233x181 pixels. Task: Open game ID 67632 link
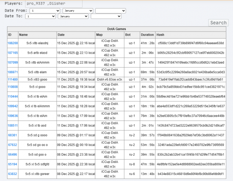pos(12,145)
